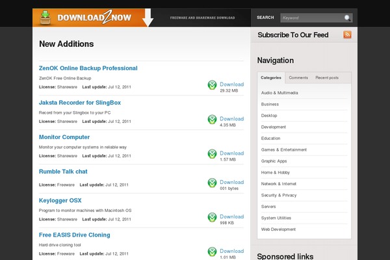Click Download text for Rumble Talk chat
Viewport: 390px width, 260px height.
231,182
